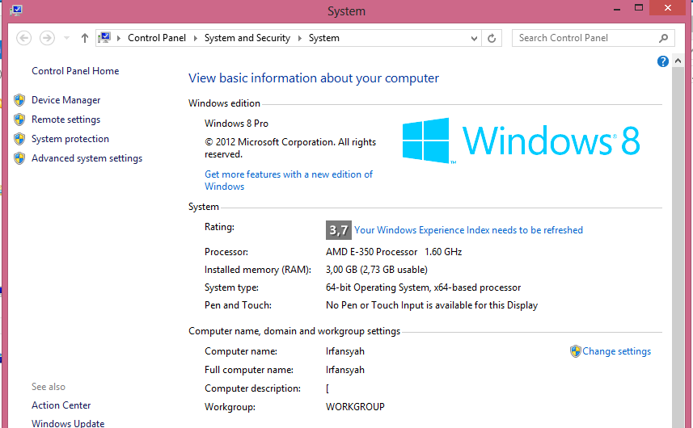This screenshot has height=428, width=693.
Task: Click the vertical scrollbar track
Action: coord(678,247)
